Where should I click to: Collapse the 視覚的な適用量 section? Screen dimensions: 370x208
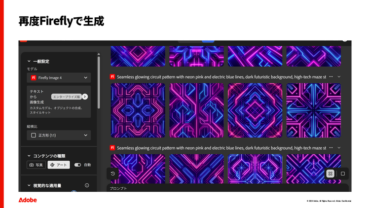click(29, 185)
